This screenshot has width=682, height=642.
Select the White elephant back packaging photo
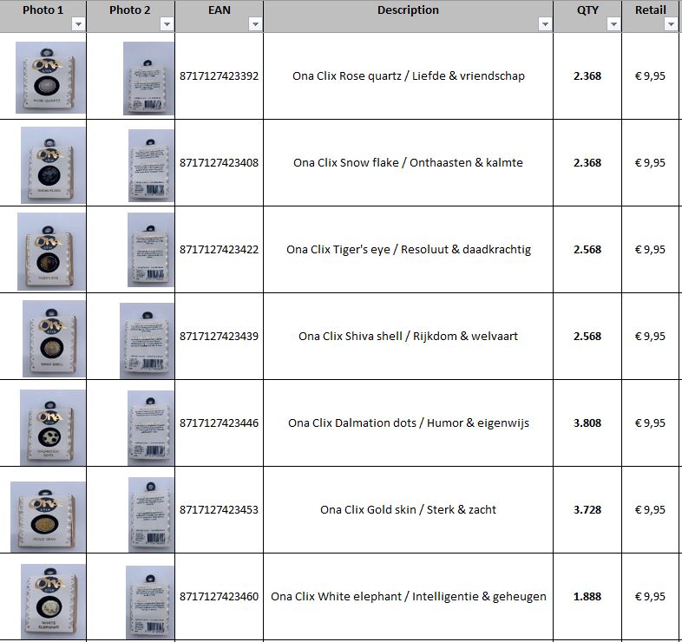click(x=150, y=602)
